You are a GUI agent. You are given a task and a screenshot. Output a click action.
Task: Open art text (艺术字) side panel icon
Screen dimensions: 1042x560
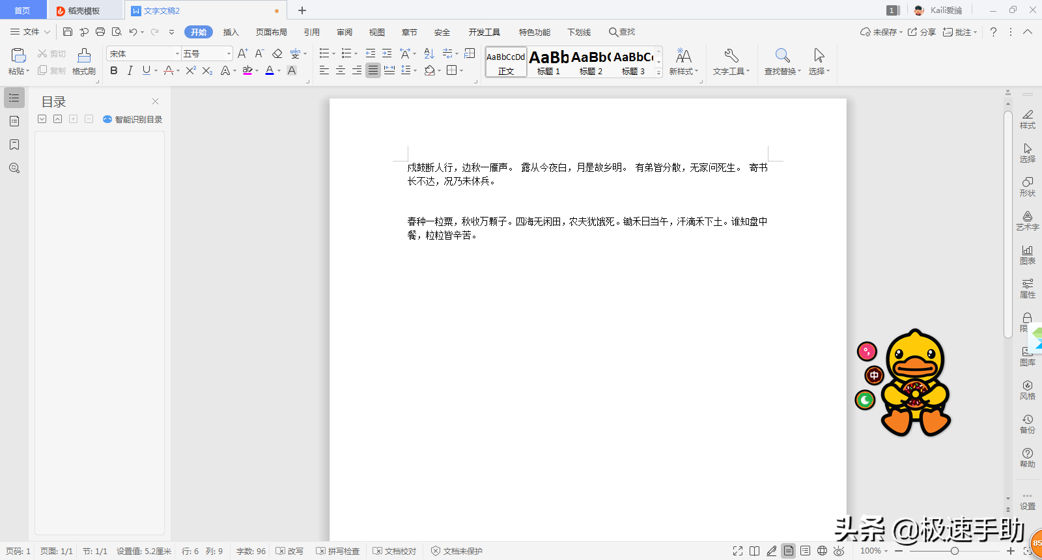1027,221
